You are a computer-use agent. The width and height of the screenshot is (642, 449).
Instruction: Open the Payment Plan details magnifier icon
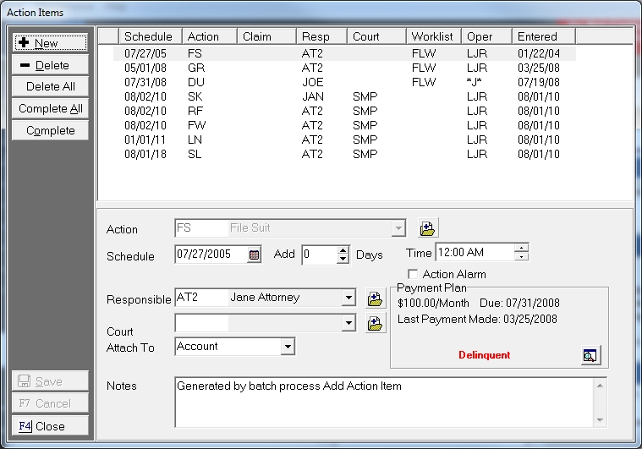[x=590, y=355]
